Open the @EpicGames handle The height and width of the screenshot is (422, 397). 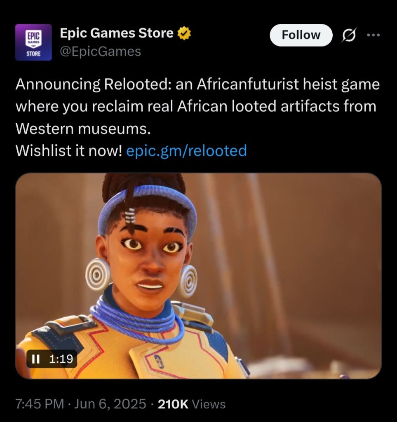click(101, 52)
